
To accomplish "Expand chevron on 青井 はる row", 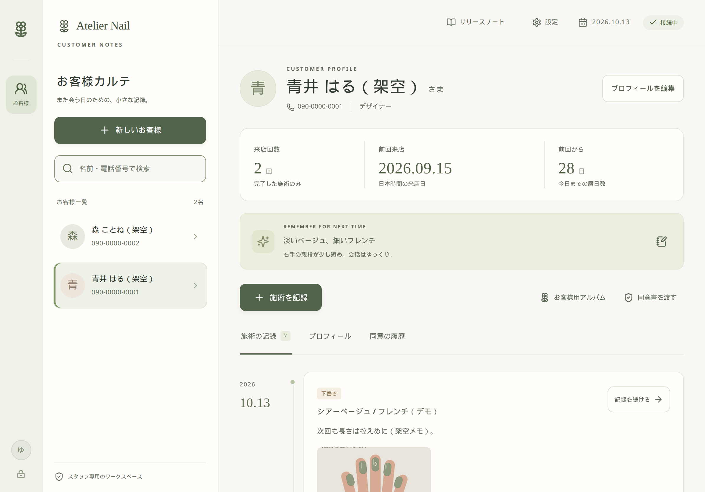I will [x=195, y=286].
